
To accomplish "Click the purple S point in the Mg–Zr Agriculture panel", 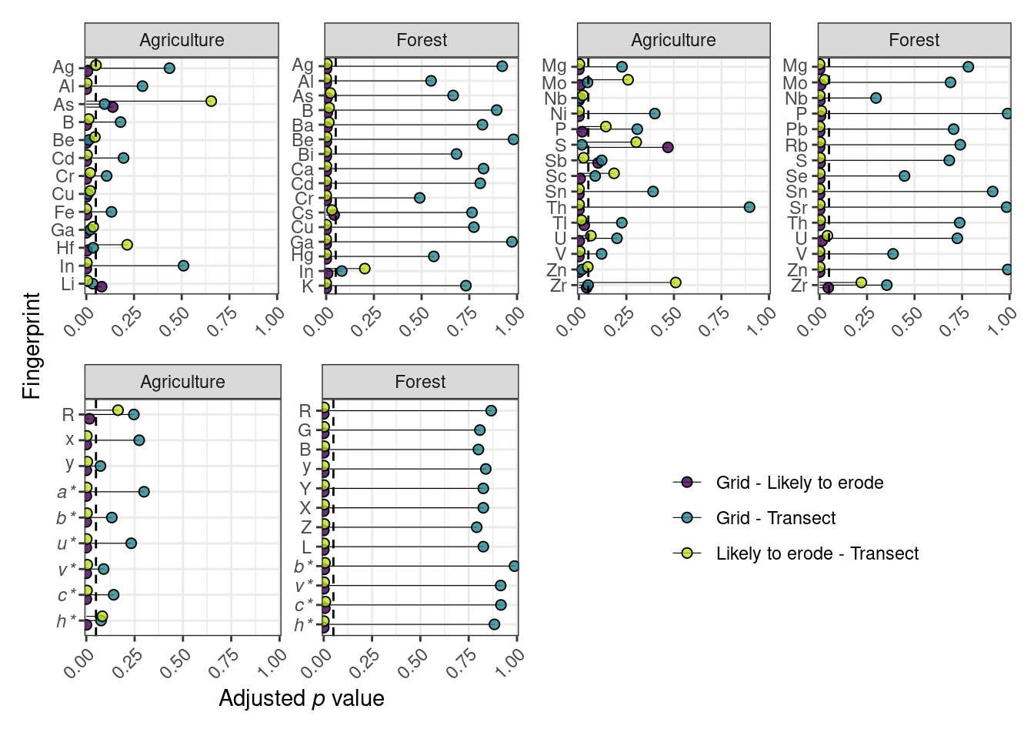I will pyautogui.click(x=668, y=147).
